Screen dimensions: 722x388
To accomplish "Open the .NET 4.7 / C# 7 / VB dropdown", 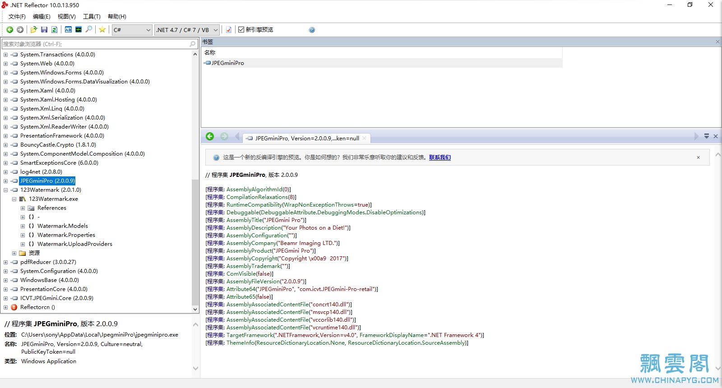I will click(187, 30).
